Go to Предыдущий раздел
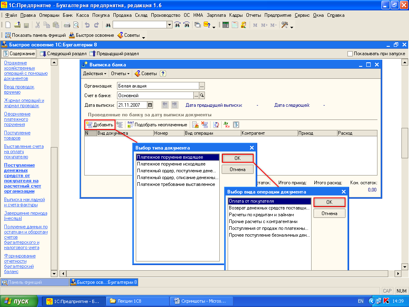This screenshot has width=409, height=307. coord(114,54)
